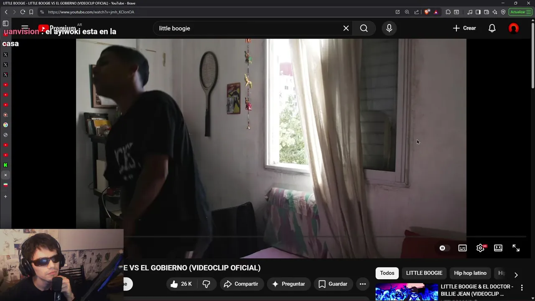Click the video title VS EL GOBIERNO
The height and width of the screenshot is (301, 535).
coord(192,268)
